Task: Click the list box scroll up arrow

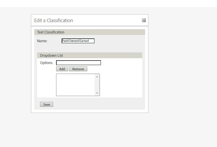Action: (x=97, y=77)
